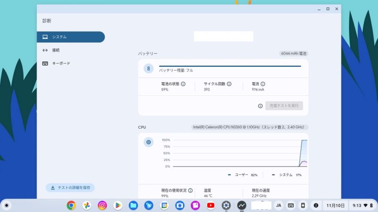Open the キーボード diagnostics section

[61, 63]
